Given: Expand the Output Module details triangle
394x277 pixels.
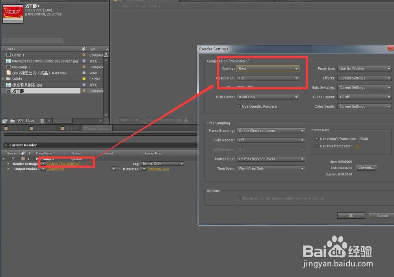Looking at the screenshot, I should 9,169.
